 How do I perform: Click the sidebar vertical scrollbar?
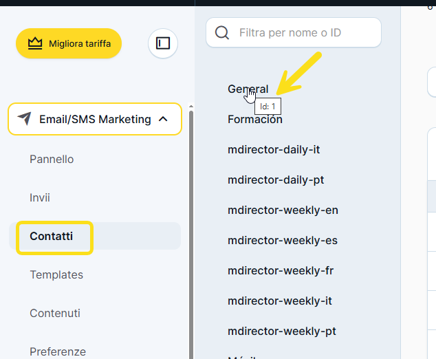[x=190, y=227]
